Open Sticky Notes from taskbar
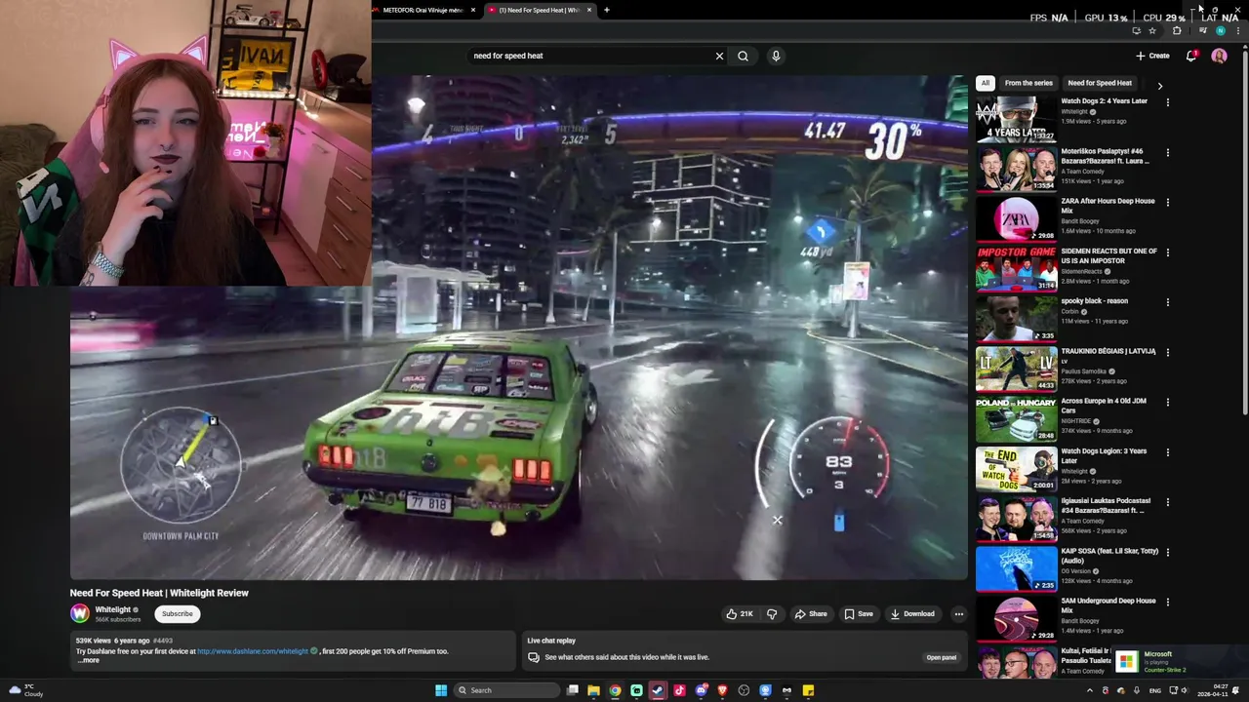This screenshot has height=702, width=1249. (808, 690)
